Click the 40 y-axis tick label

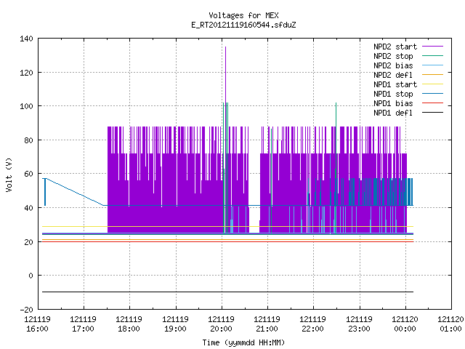click(28, 208)
